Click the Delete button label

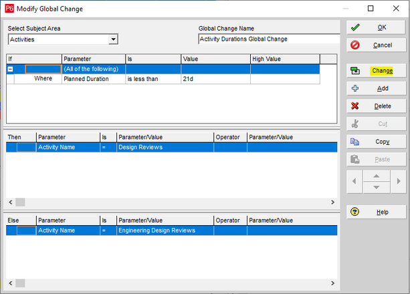coord(383,106)
